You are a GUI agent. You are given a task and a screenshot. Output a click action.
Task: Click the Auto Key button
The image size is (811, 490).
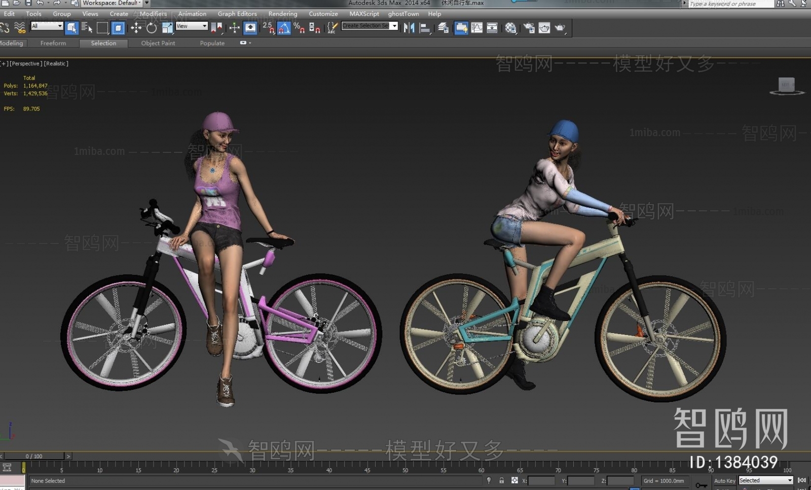[x=724, y=481]
